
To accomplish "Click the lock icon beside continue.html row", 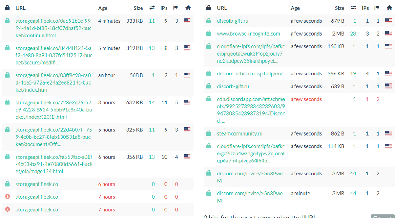I will click(7, 21).
